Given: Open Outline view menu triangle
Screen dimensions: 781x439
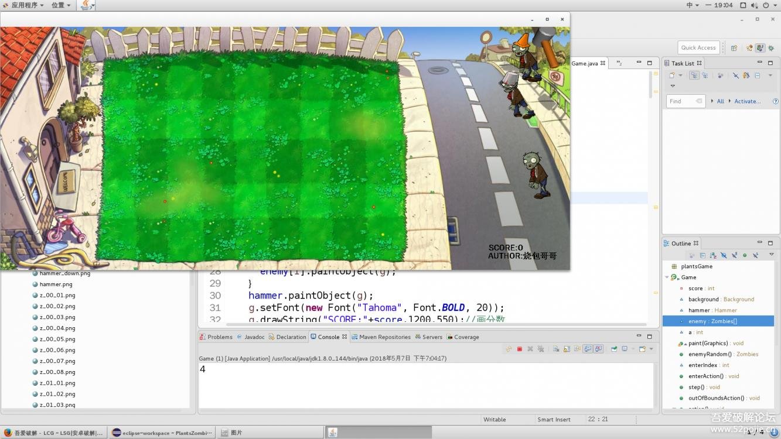Looking at the screenshot, I should (x=772, y=254).
